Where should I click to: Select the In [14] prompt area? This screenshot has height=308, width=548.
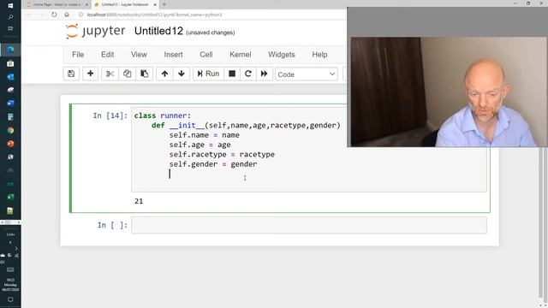coord(110,115)
